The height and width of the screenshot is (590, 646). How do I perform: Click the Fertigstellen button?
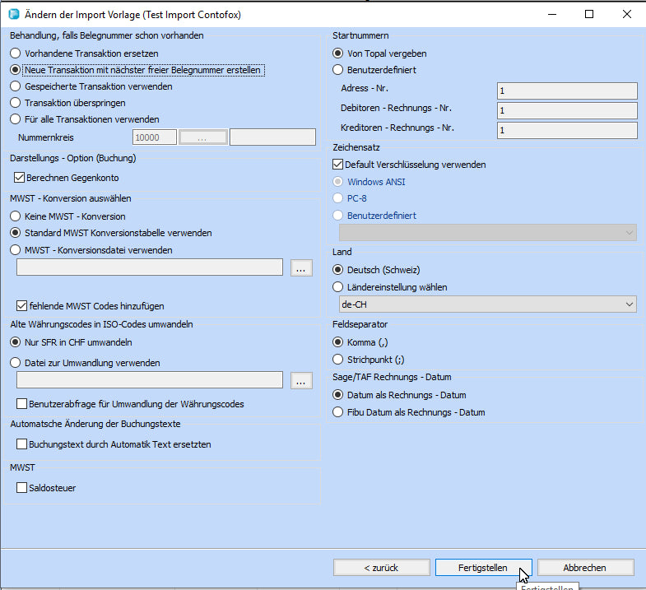483,568
